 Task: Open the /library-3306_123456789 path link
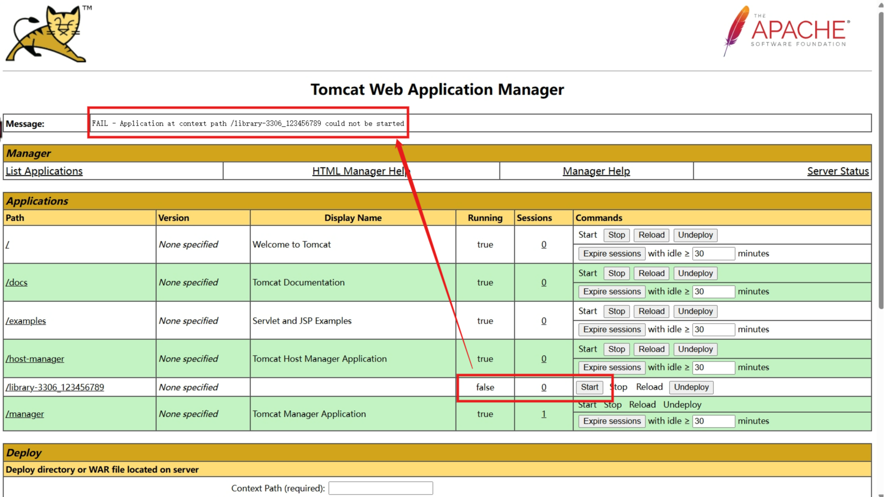click(x=55, y=387)
